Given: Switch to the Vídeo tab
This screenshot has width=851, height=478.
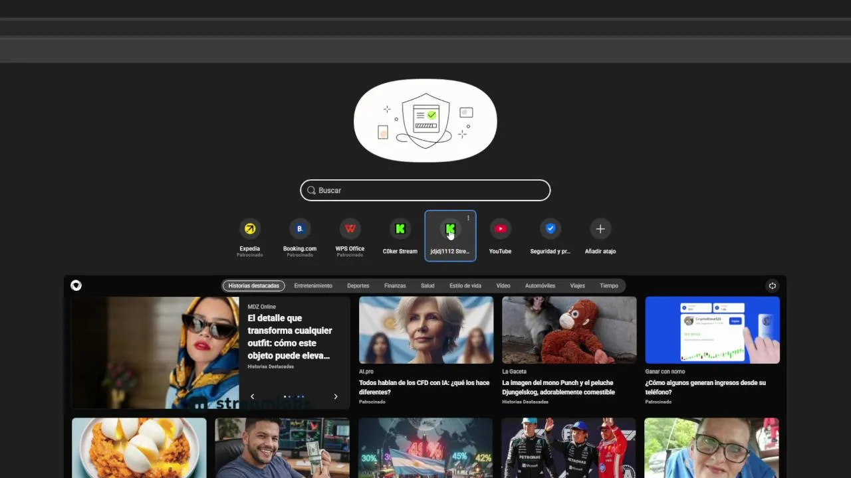Looking at the screenshot, I should [503, 286].
